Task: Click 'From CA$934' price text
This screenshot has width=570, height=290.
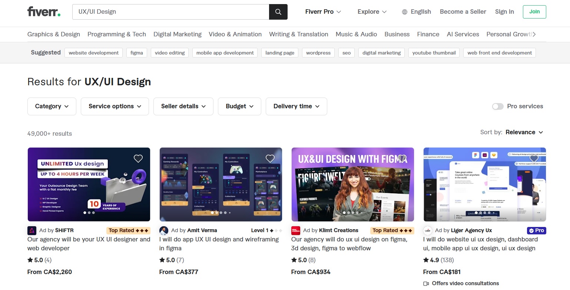Action: pyautogui.click(x=311, y=272)
